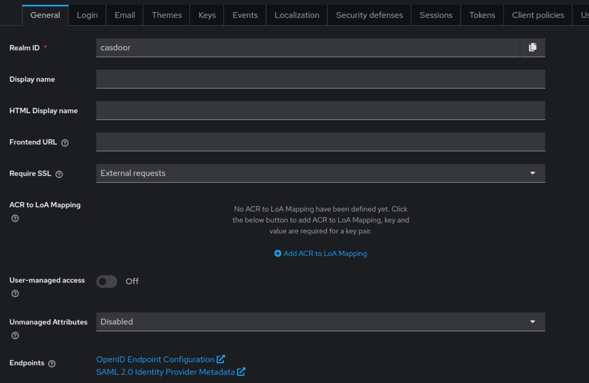Click the external link icon after SAML 2.0 Metadata
Image resolution: width=589 pixels, height=383 pixels.
[241, 371]
